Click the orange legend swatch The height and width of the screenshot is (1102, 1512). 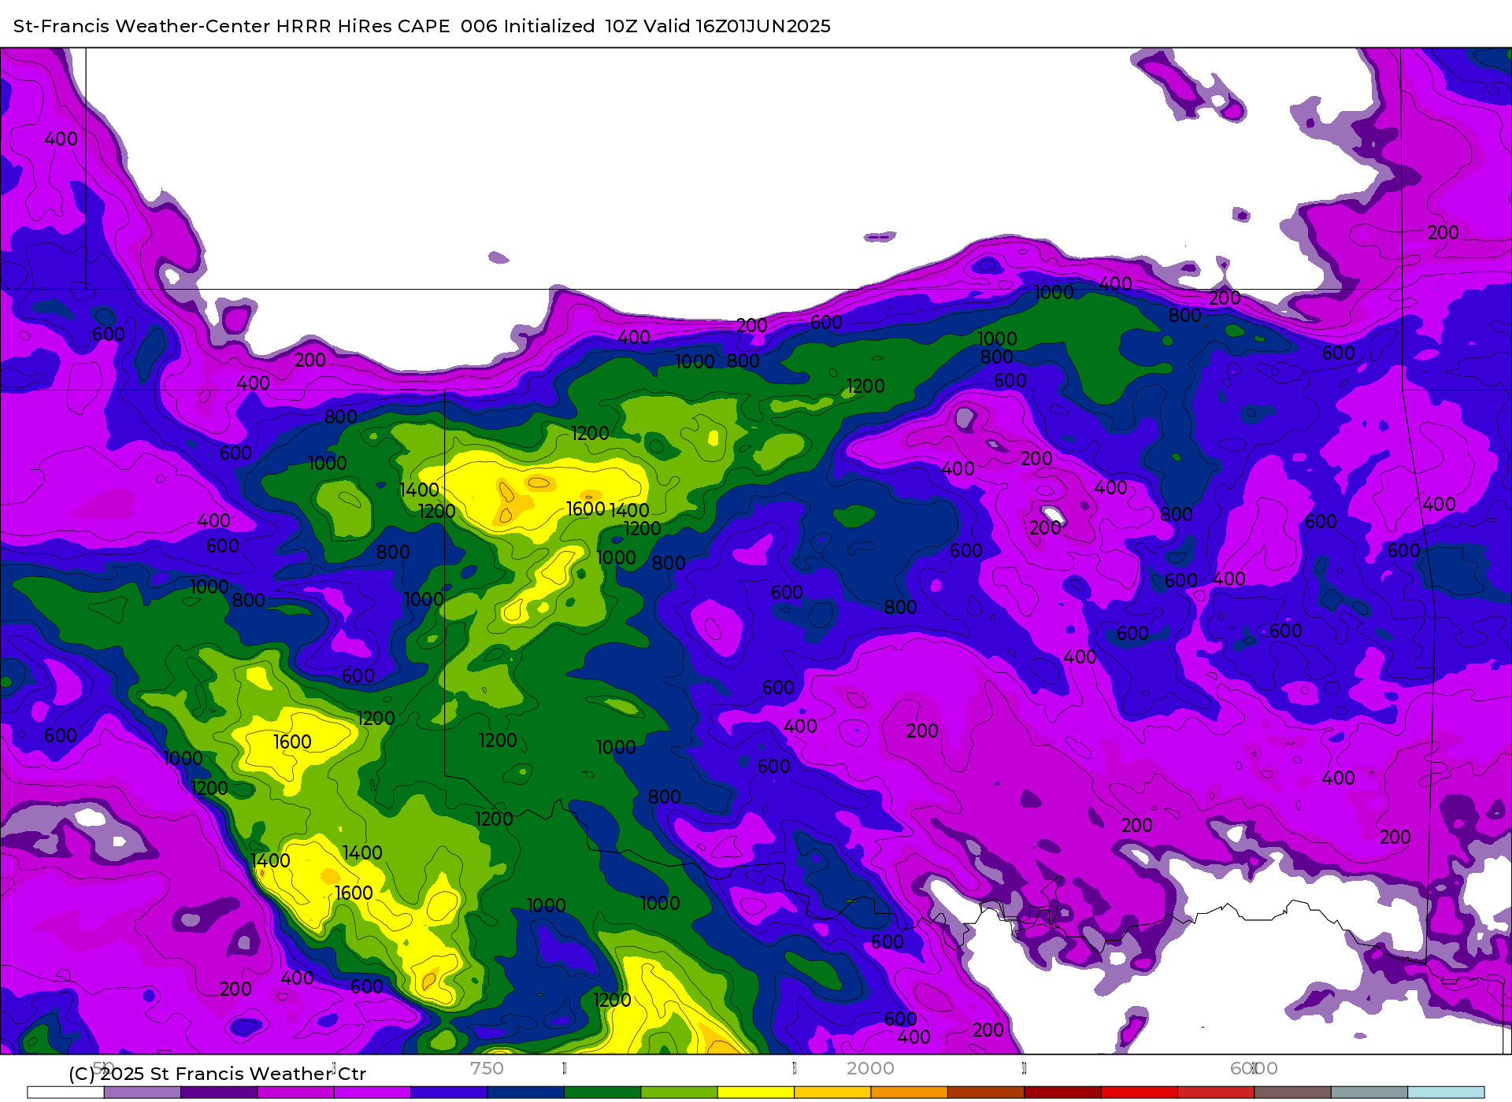pyautogui.click(x=910, y=1093)
